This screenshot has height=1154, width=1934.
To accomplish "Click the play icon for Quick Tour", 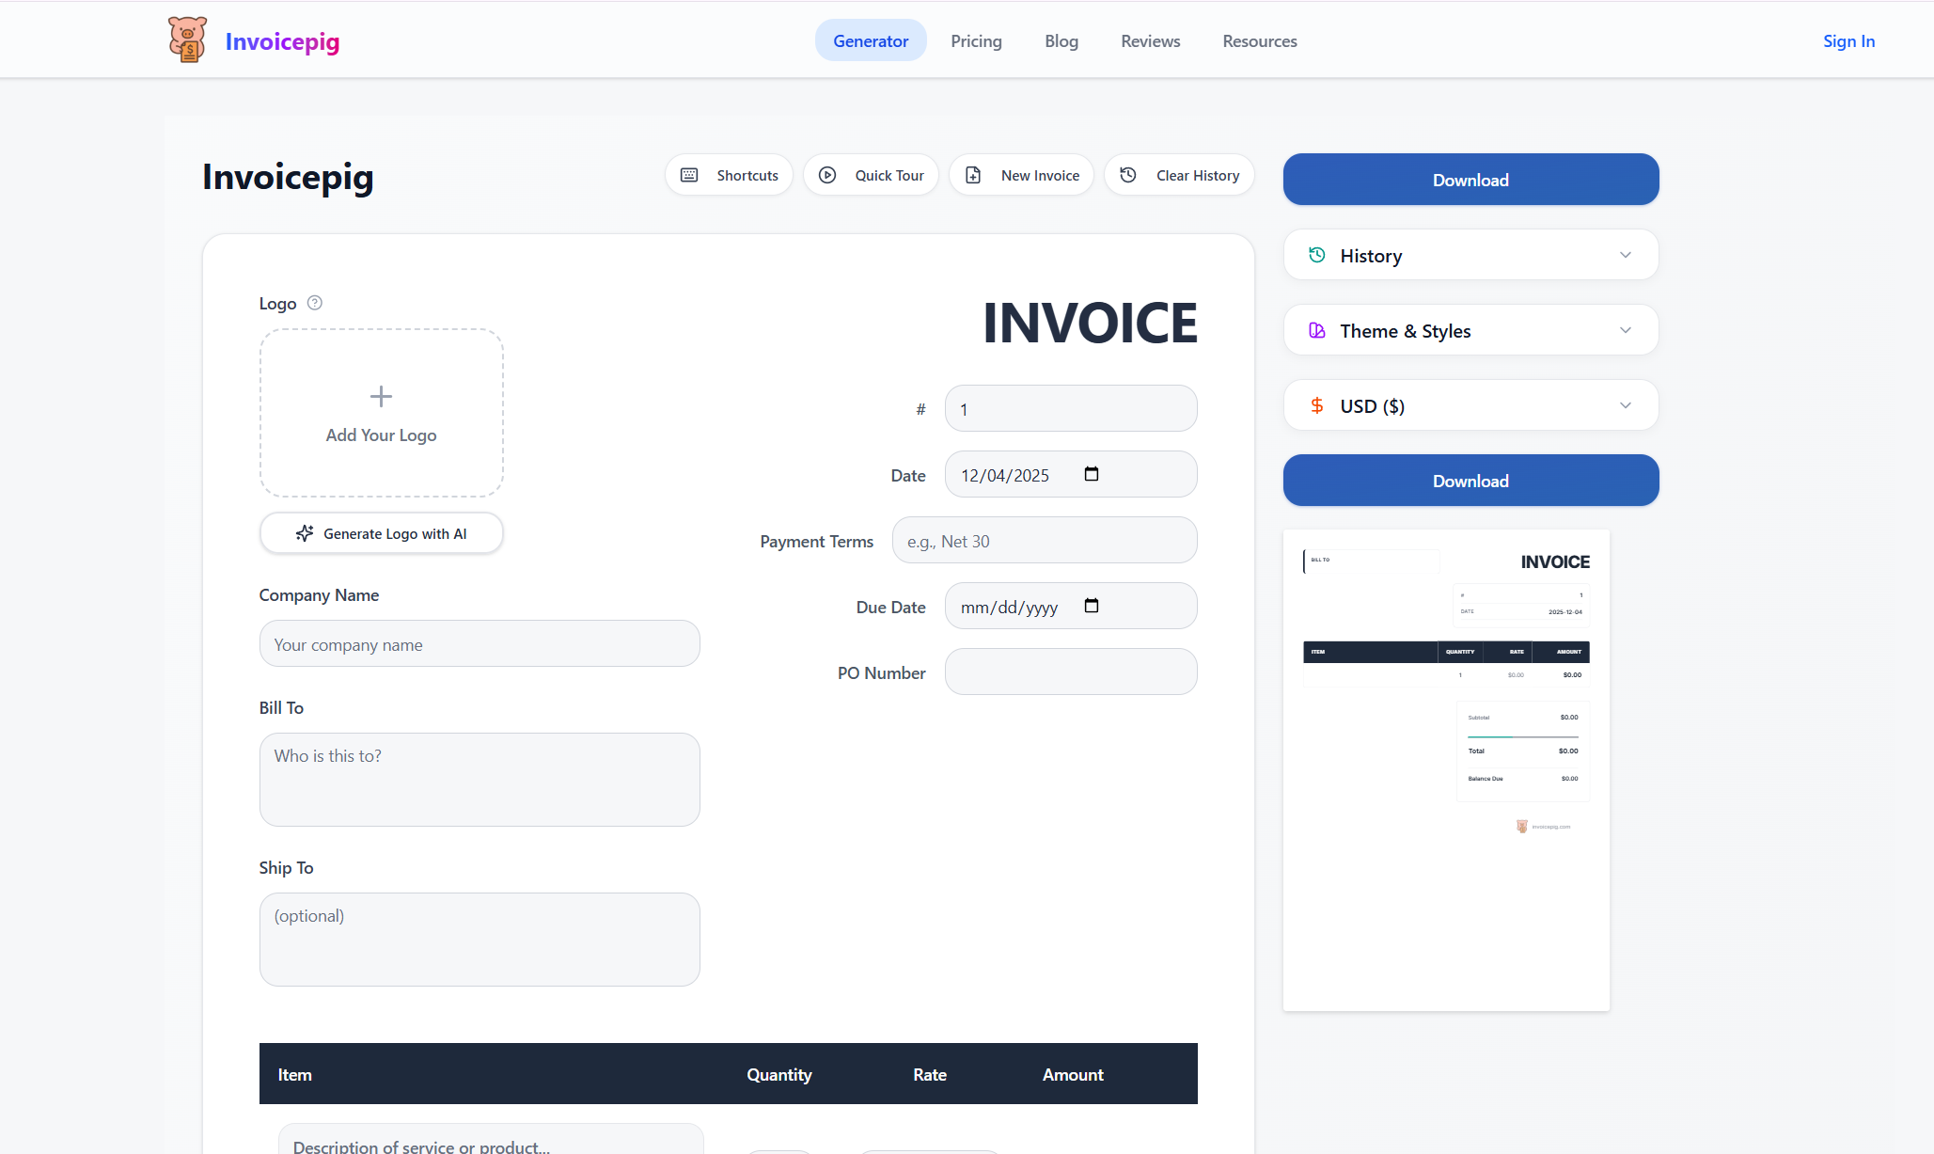I will 827,175.
